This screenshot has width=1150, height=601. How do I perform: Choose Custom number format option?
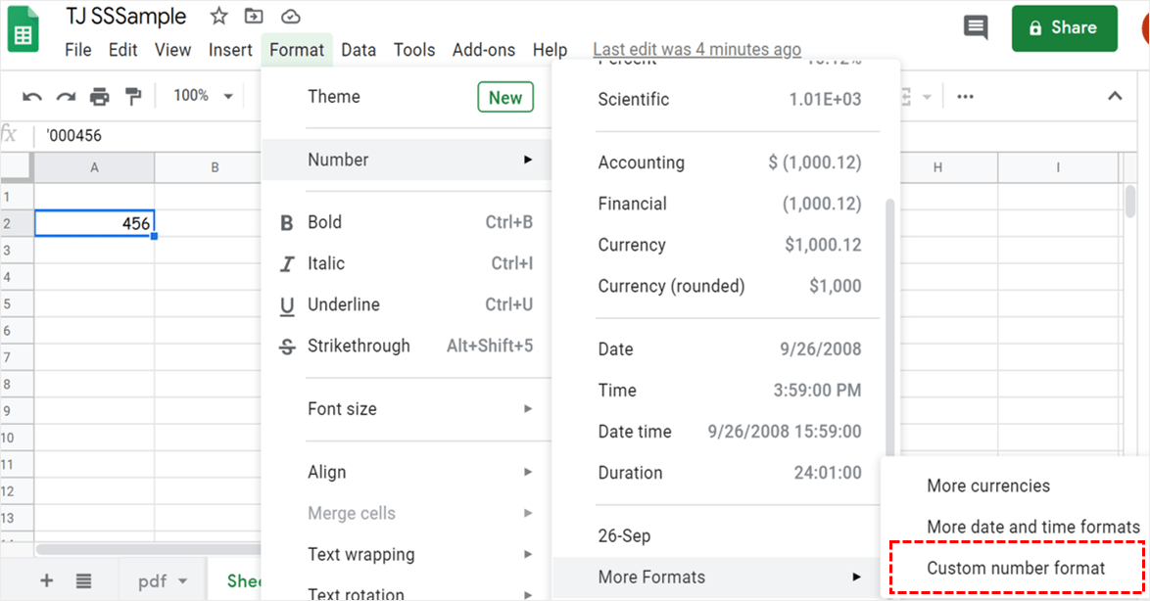(1016, 568)
